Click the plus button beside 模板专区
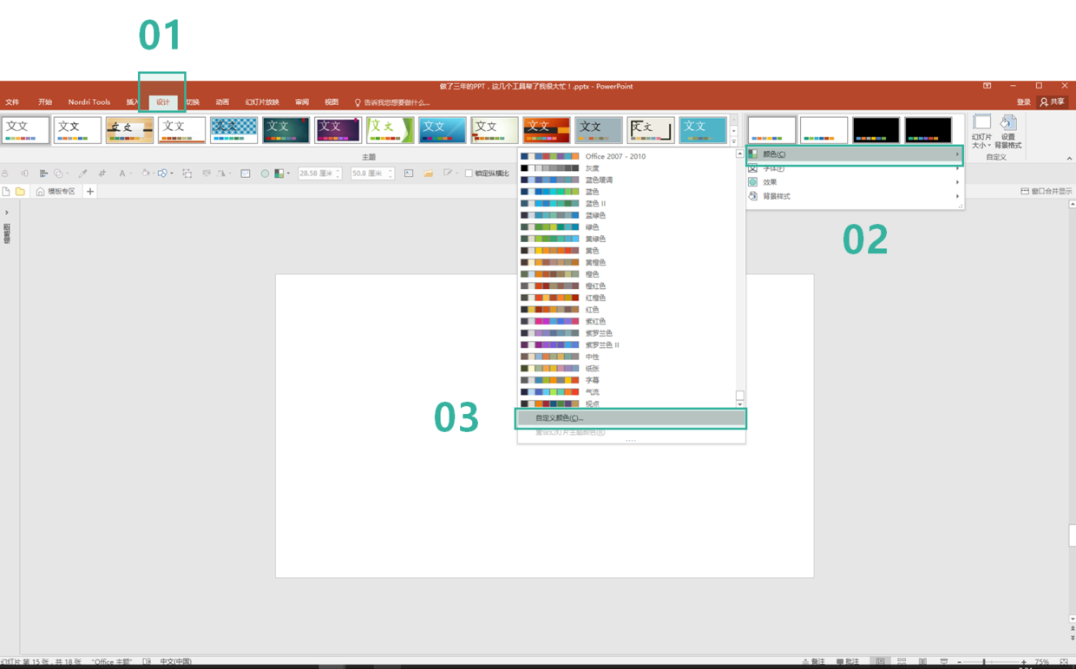 coord(90,192)
